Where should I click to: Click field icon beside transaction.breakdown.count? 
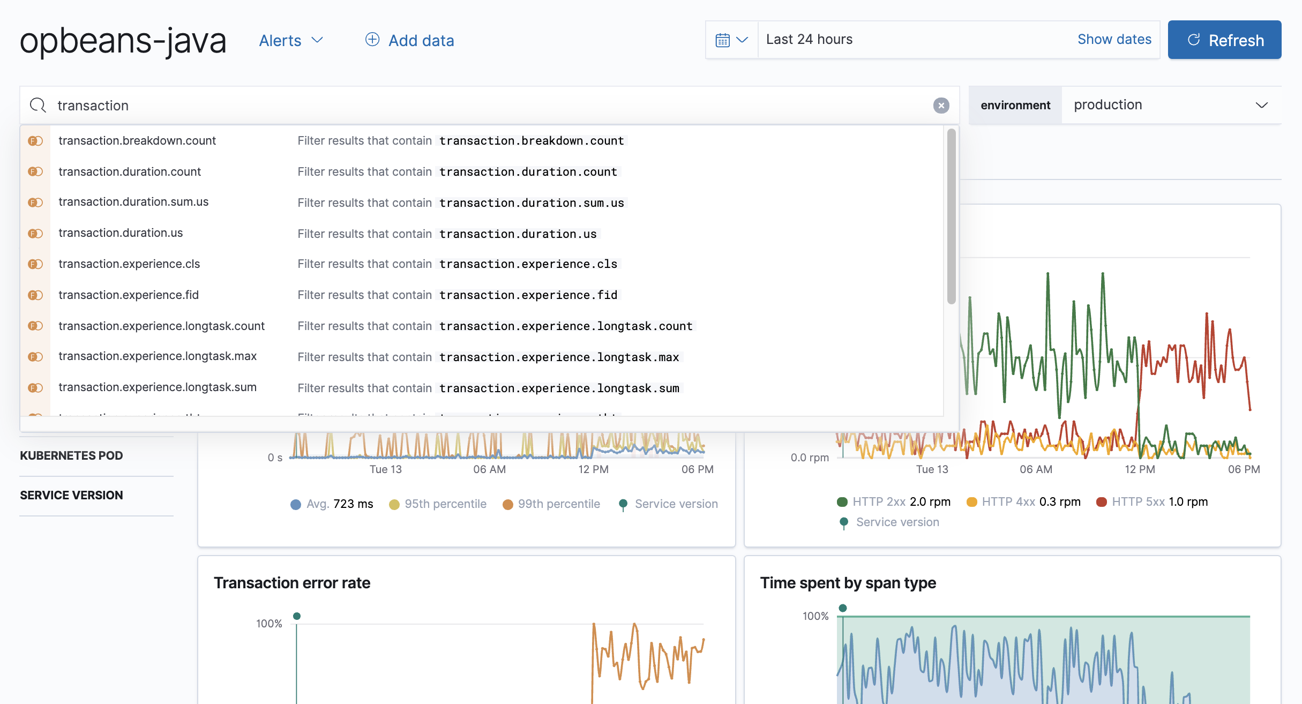pyautogui.click(x=35, y=141)
